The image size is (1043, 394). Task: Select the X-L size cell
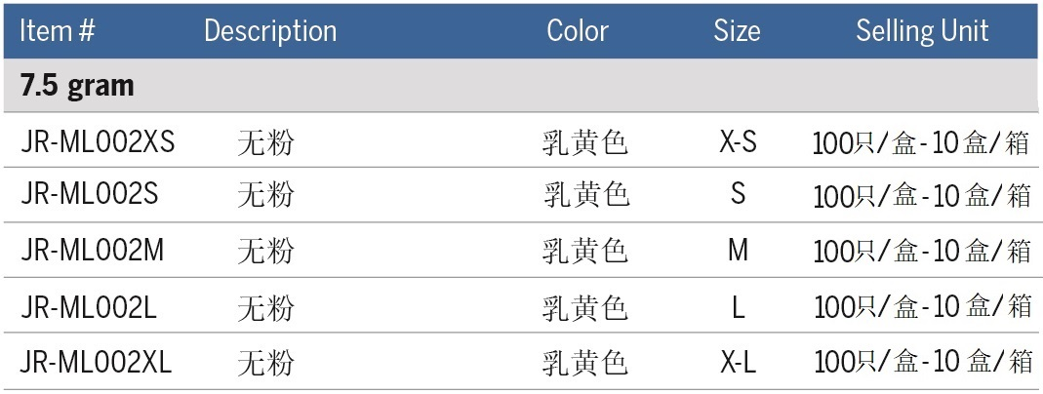[x=738, y=364]
